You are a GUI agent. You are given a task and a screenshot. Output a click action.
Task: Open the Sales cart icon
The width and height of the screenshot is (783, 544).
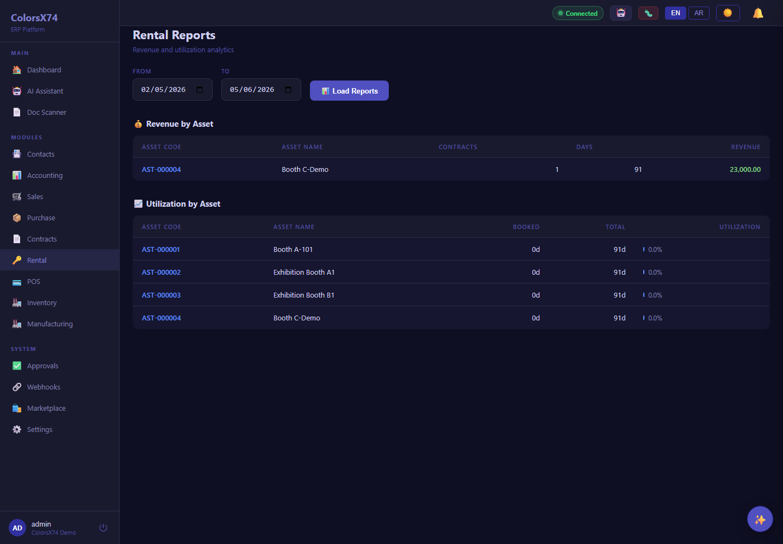pos(17,197)
